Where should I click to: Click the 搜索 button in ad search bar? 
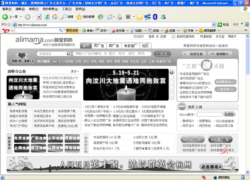[162, 54]
